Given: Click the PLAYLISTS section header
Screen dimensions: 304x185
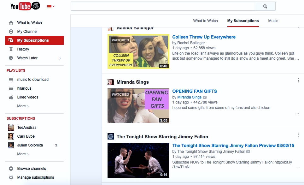Looking at the screenshot, I should (x=16, y=70).
